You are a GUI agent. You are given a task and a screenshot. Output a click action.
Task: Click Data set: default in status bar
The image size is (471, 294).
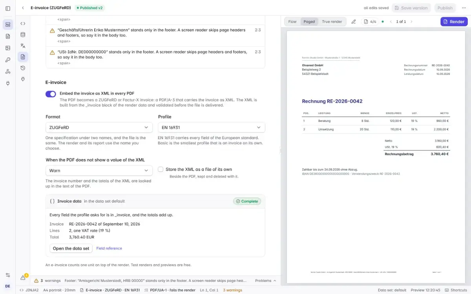pyautogui.click(x=392, y=290)
